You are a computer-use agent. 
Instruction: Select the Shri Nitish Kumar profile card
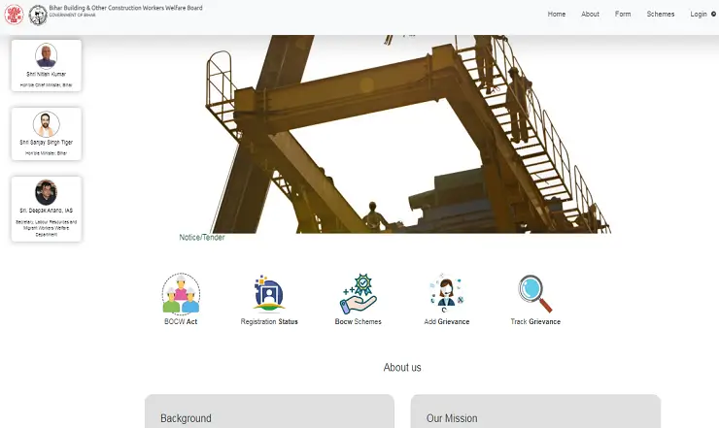tap(47, 66)
